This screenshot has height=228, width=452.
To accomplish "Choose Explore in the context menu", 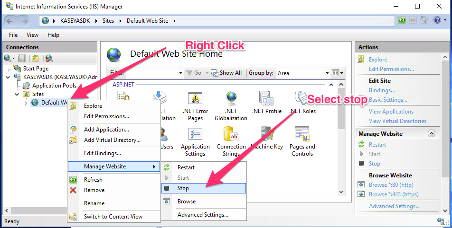I will (x=114, y=106).
